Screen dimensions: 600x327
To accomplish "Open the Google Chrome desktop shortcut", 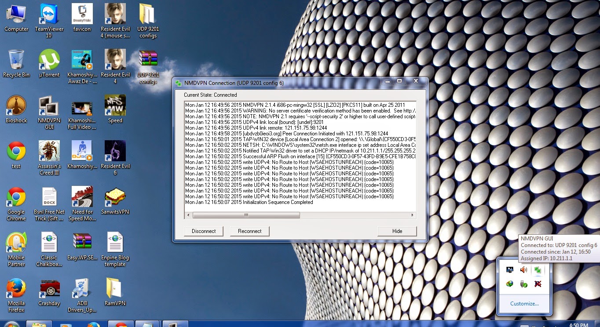I will tap(16, 203).
